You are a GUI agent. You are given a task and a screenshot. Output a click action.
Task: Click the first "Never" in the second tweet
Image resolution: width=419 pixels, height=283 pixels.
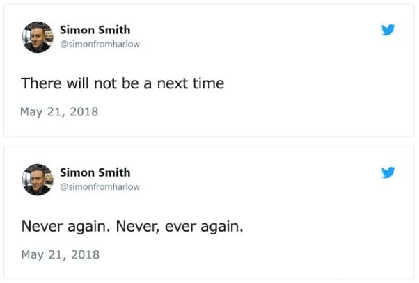point(42,226)
